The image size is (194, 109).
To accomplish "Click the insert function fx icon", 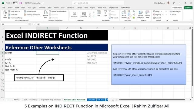I will pyautogui.click(x=38, y=24).
